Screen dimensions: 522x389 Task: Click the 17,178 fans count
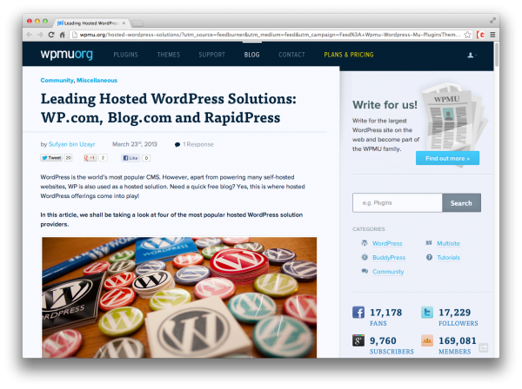click(385, 313)
